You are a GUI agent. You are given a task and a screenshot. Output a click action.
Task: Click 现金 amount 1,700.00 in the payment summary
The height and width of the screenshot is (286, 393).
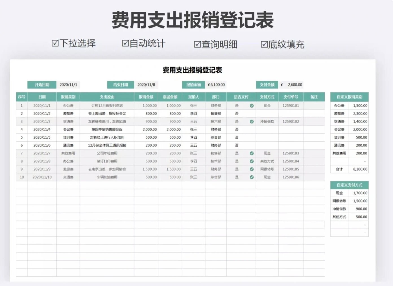pyautogui.click(x=359, y=193)
